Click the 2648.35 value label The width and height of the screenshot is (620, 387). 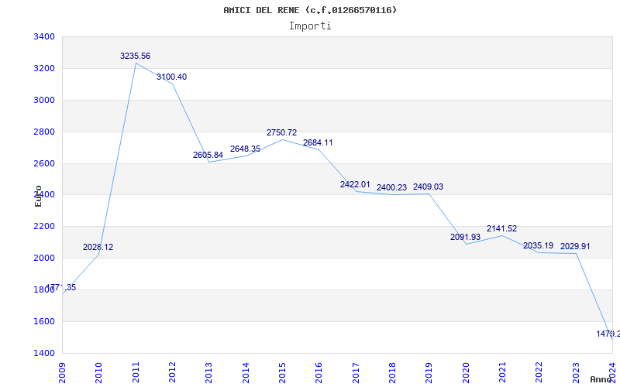(245, 149)
